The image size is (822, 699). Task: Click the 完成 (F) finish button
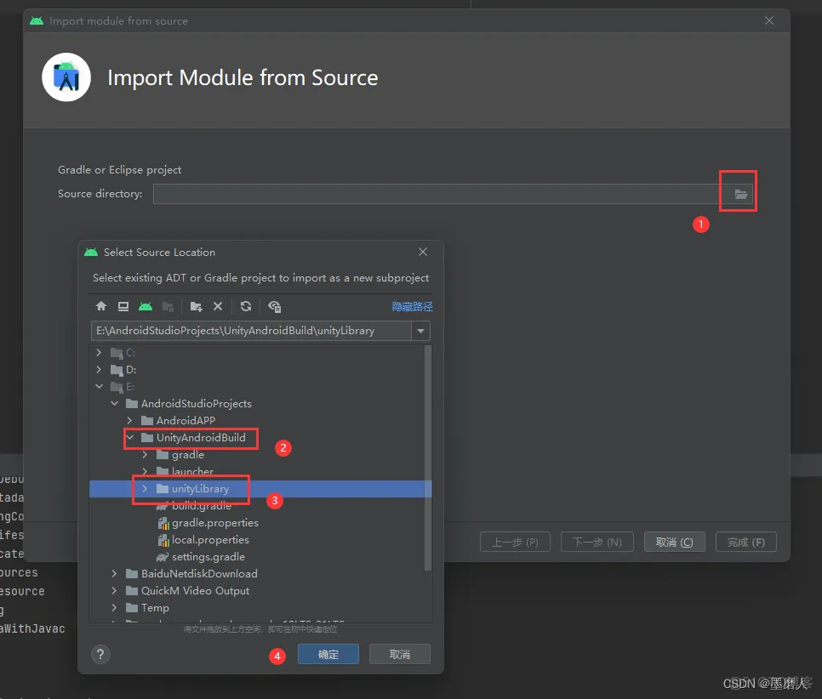tap(746, 542)
